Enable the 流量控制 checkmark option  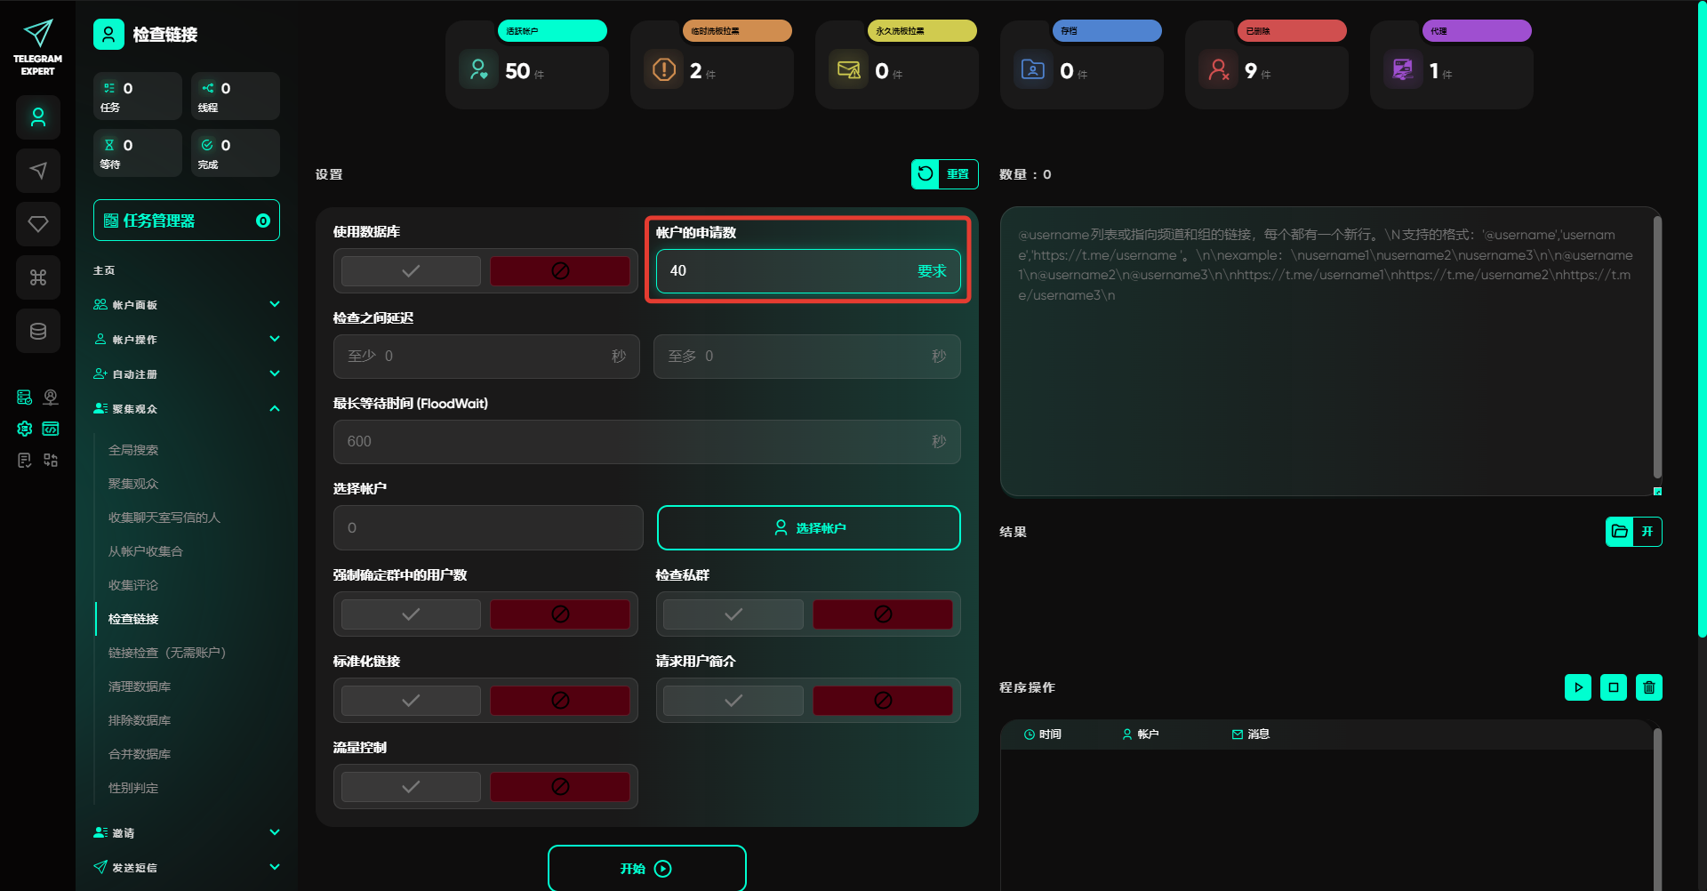tap(411, 787)
